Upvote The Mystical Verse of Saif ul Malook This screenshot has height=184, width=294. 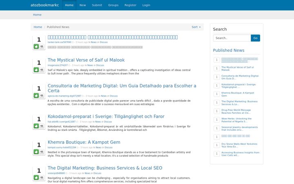pyautogui.click(x=36, y=70)
